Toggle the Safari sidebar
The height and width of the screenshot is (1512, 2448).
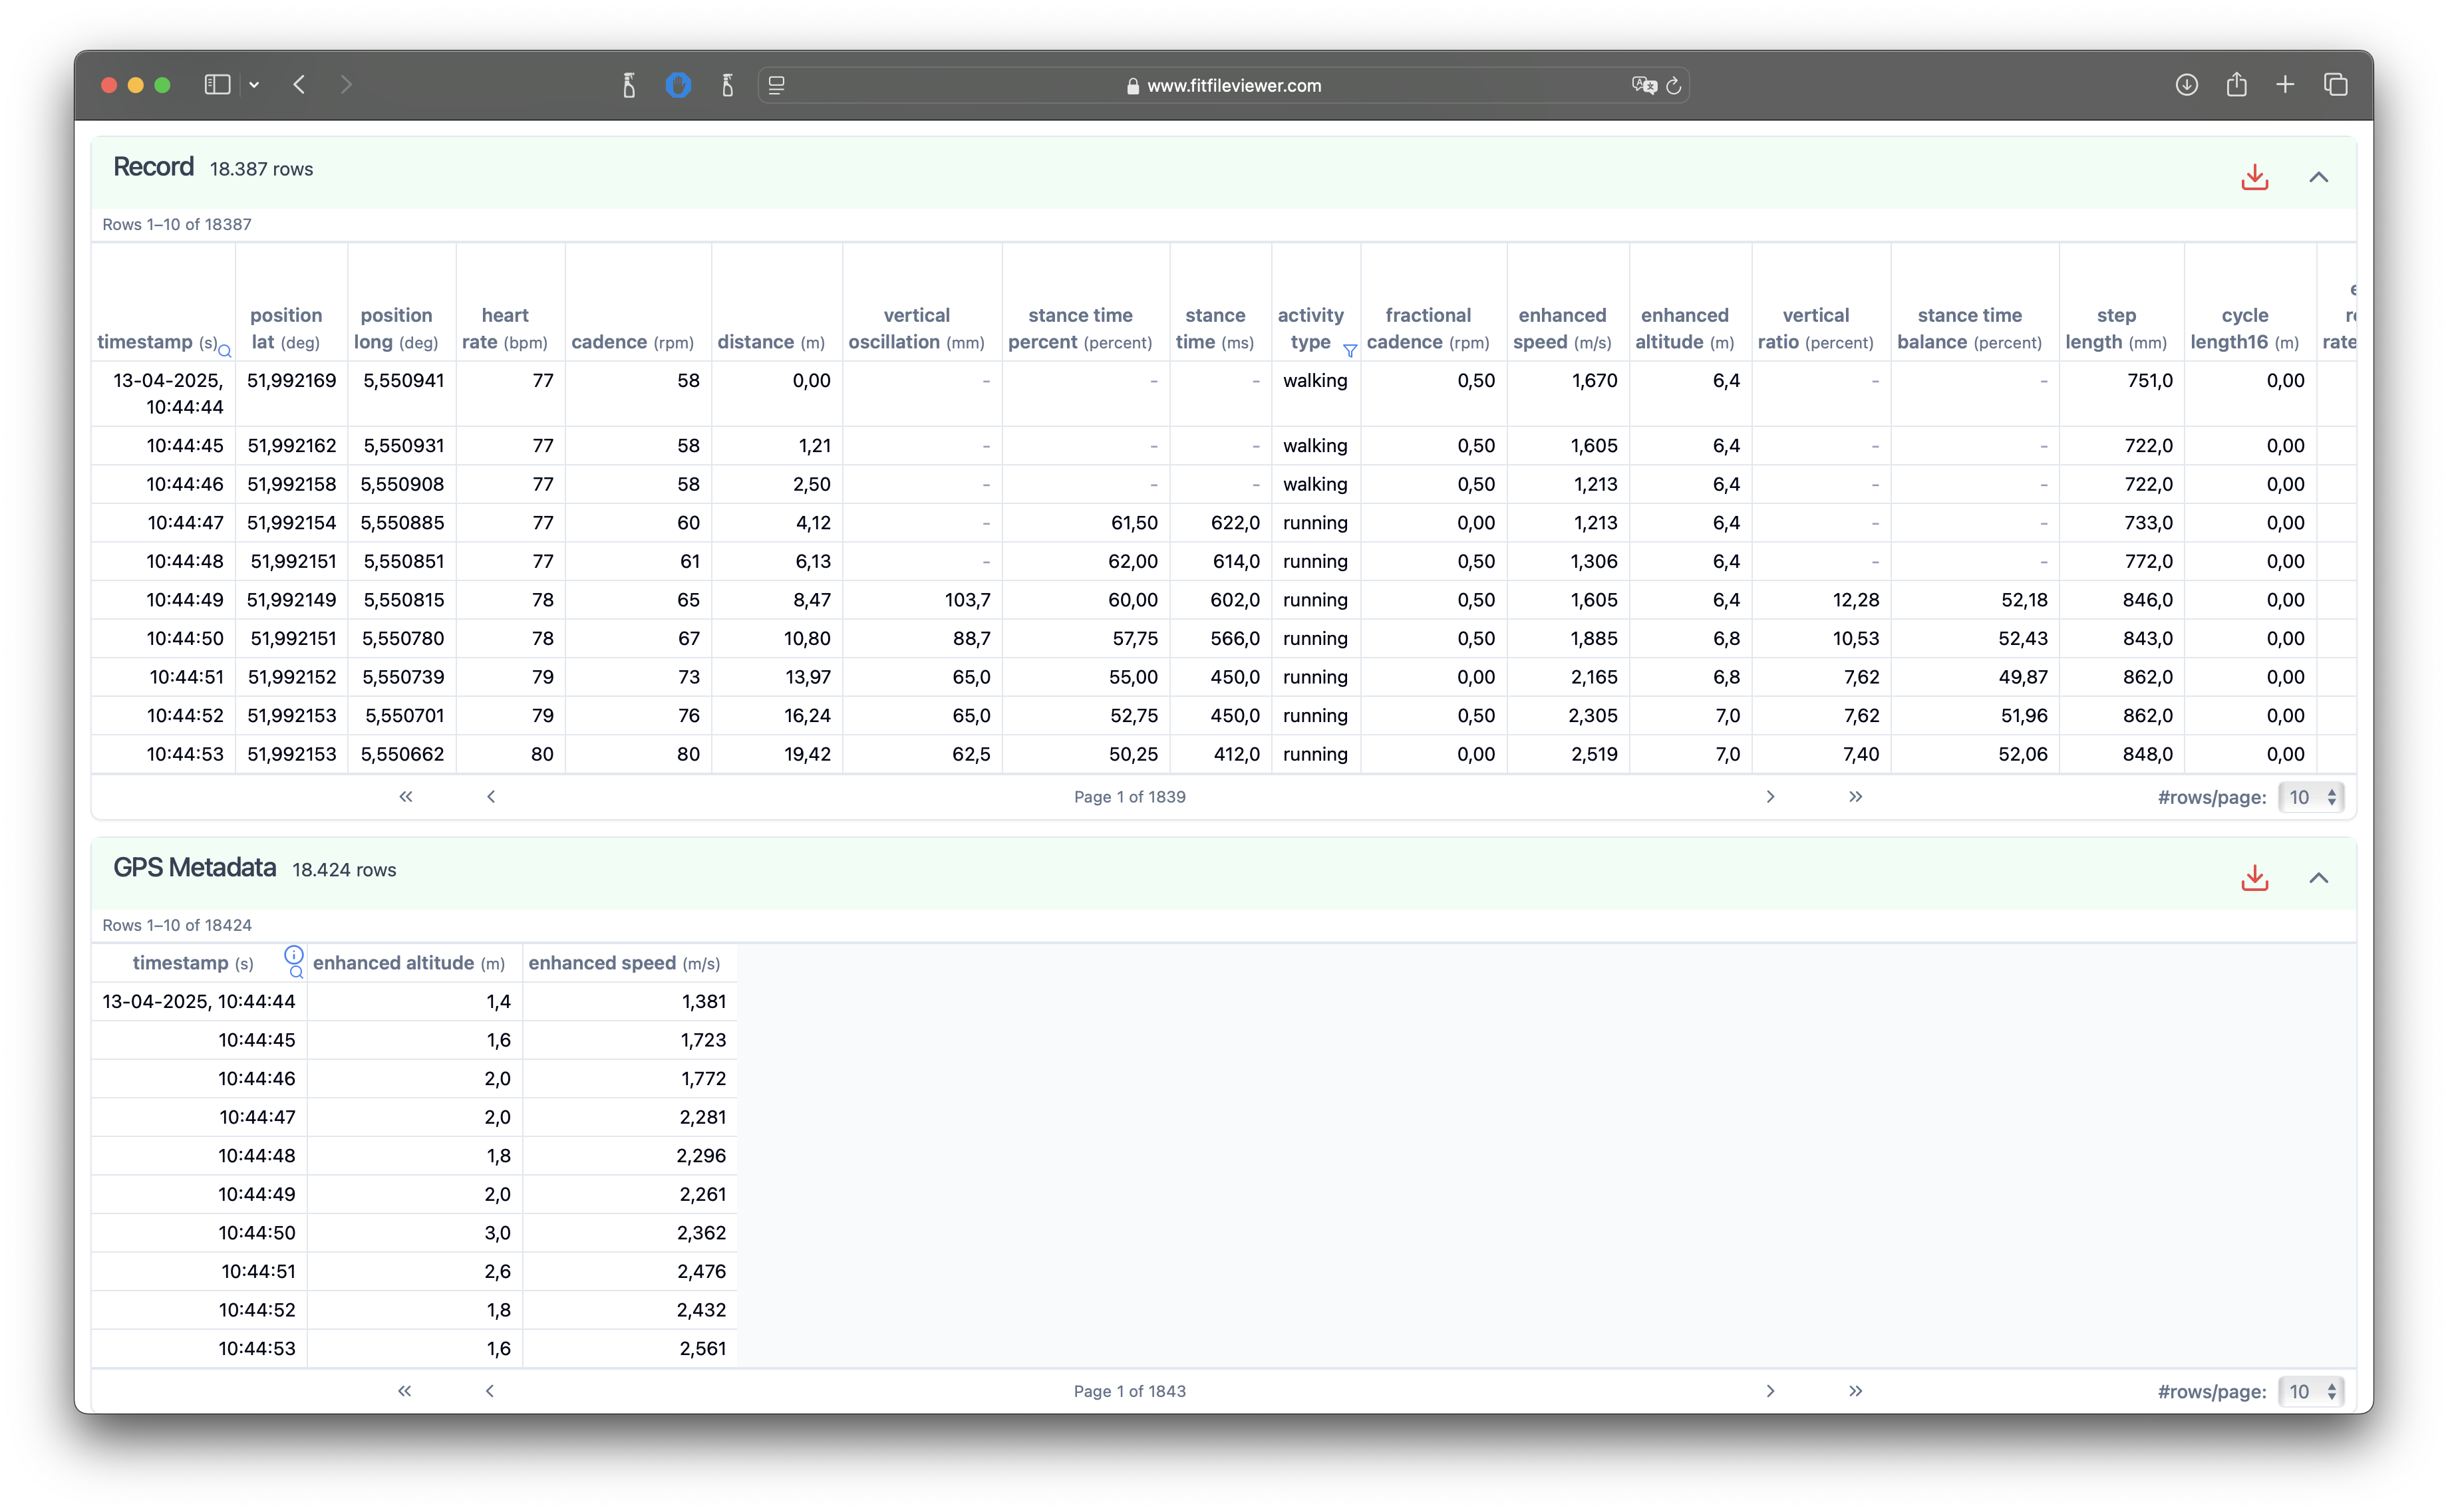pos(217,85)
